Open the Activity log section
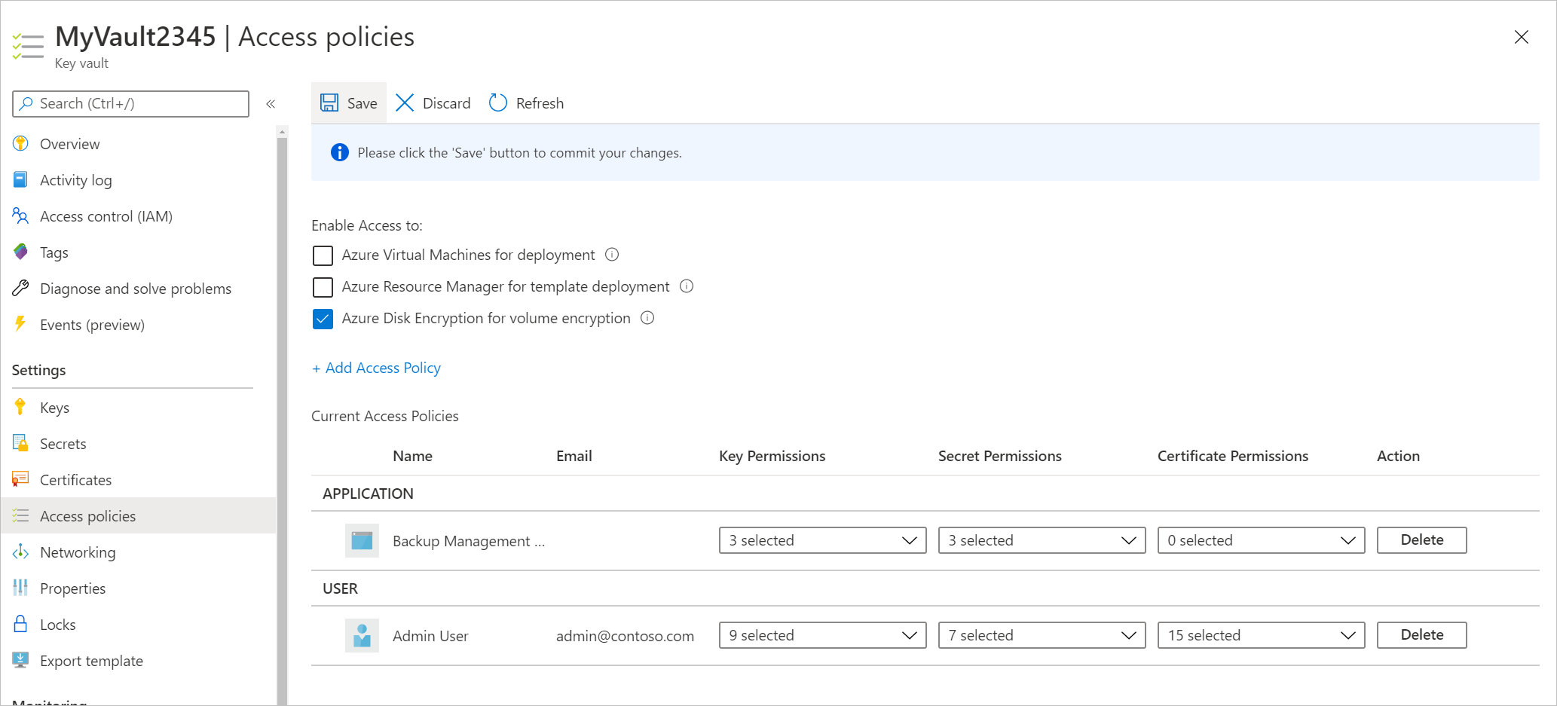1557x706 pixels. point(20,179)
